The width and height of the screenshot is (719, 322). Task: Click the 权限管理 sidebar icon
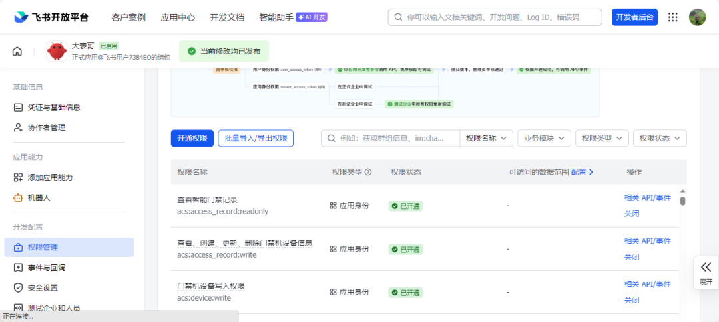tap(18, 248)
